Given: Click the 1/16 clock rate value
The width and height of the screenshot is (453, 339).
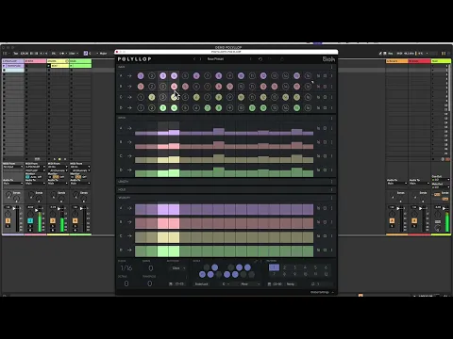Looking at the screenshot, I should point(126,267).
